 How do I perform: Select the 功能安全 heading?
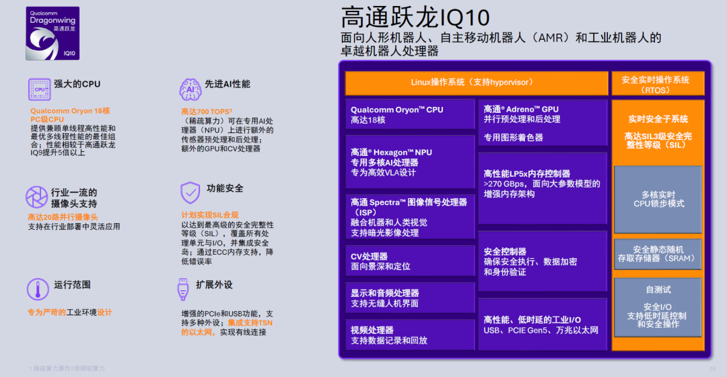225,188
